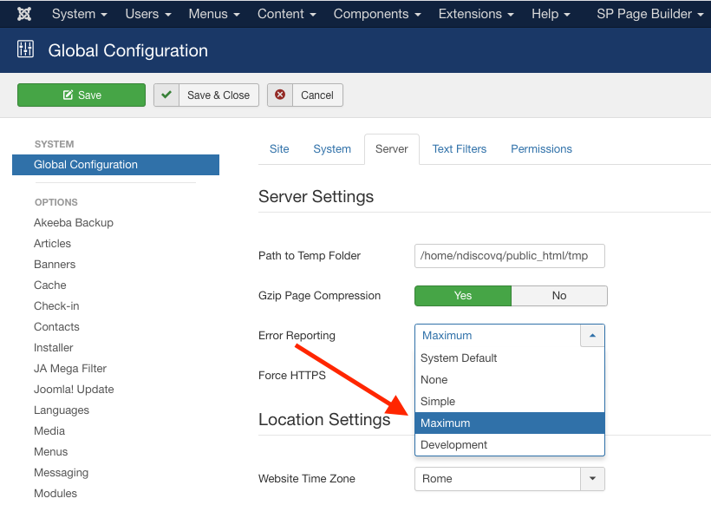Image resolution: width=711 pixels, height=505 pixels.
Task: Collapse the Error Reporting dropdown arrow
Action: [592, 336]
